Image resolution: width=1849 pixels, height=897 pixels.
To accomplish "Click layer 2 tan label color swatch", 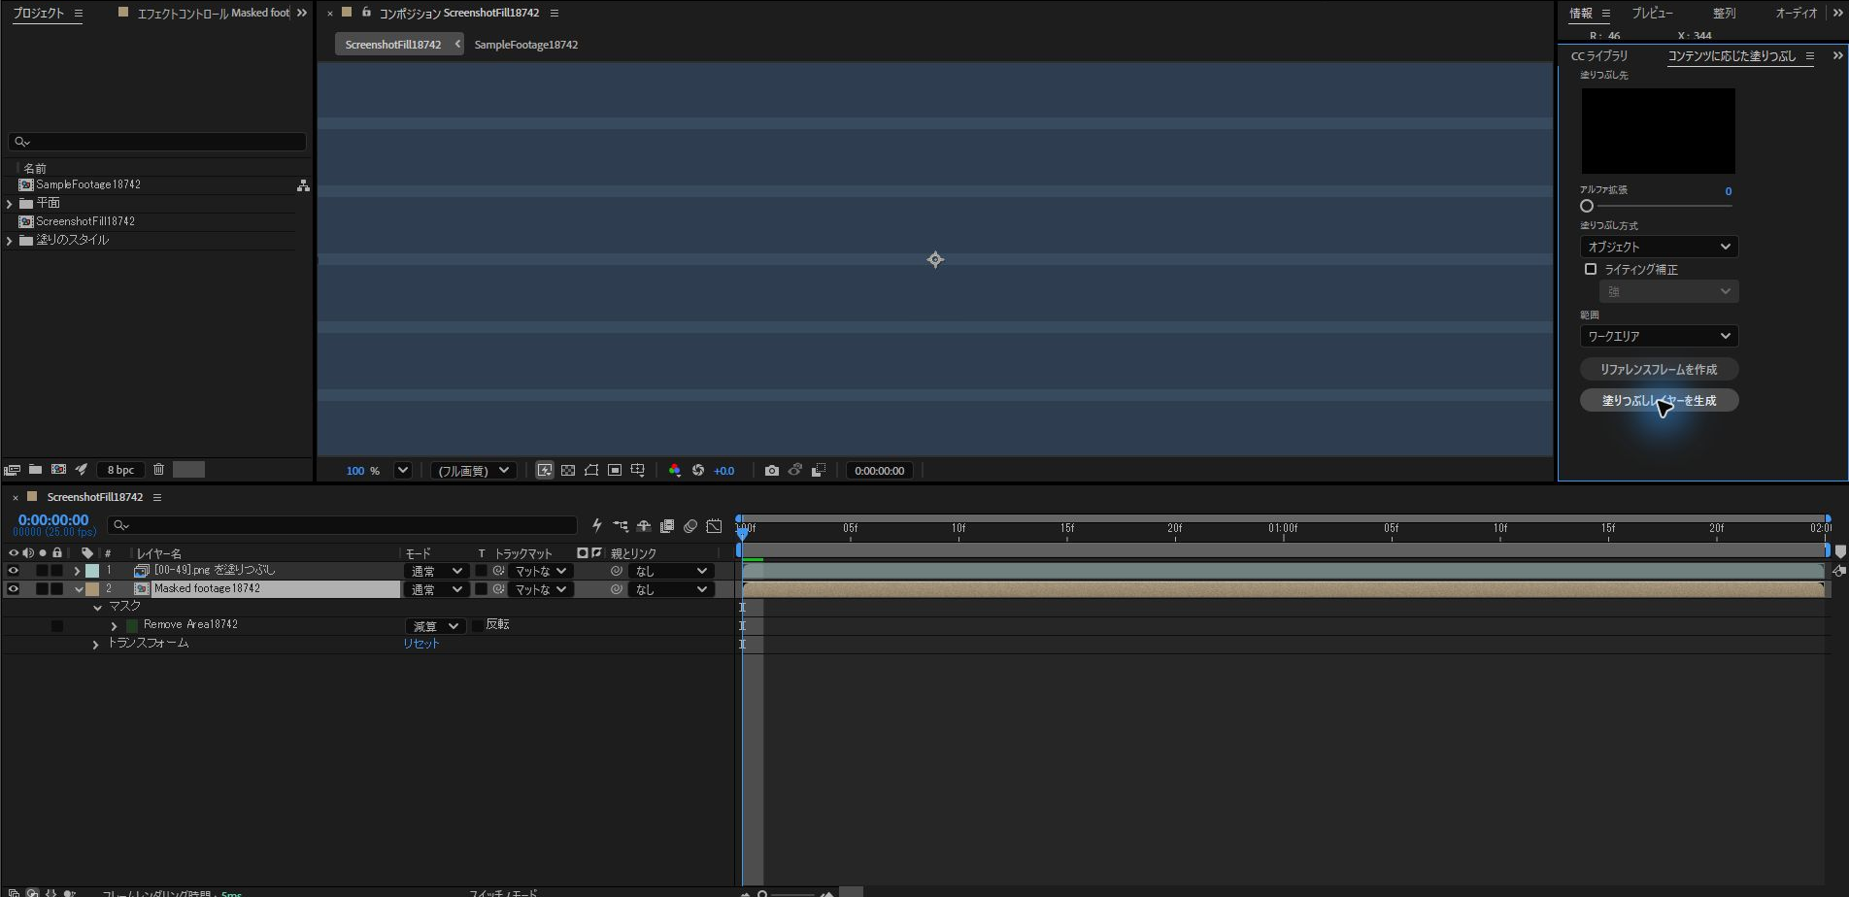I will (x=92, y=589).
